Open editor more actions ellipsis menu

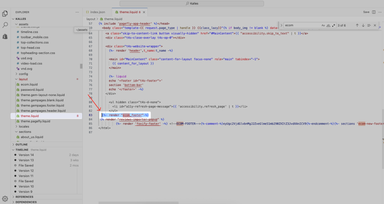(380, 12)
